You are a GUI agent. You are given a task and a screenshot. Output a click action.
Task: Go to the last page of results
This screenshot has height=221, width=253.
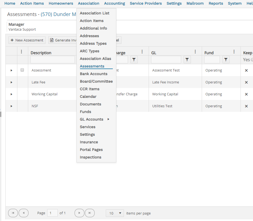click(x=90, y=213)
